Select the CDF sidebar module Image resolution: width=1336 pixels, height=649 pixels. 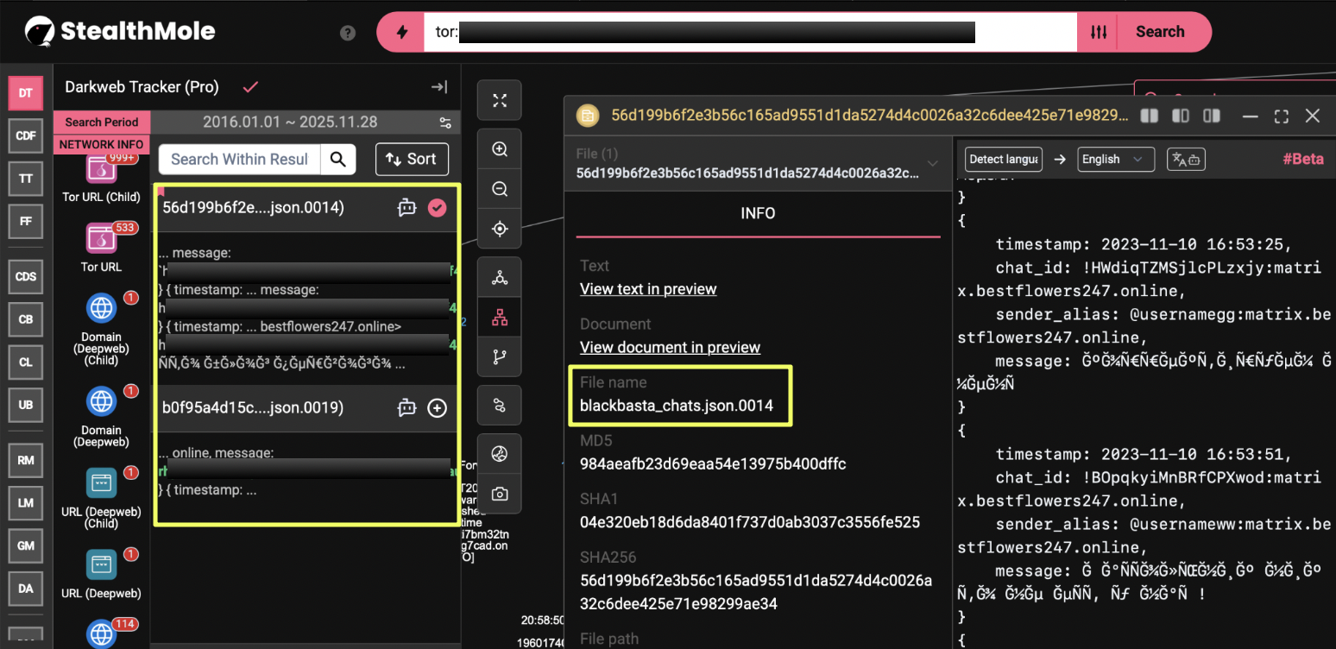(26, 135)
